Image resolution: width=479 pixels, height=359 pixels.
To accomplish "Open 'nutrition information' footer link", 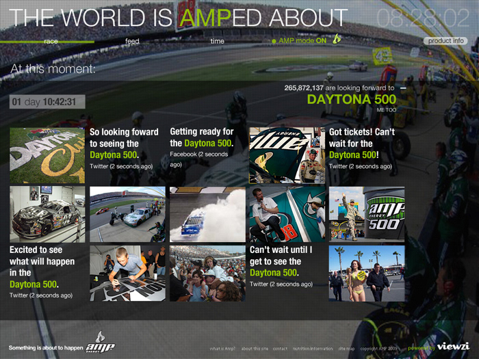I will 313,348.
